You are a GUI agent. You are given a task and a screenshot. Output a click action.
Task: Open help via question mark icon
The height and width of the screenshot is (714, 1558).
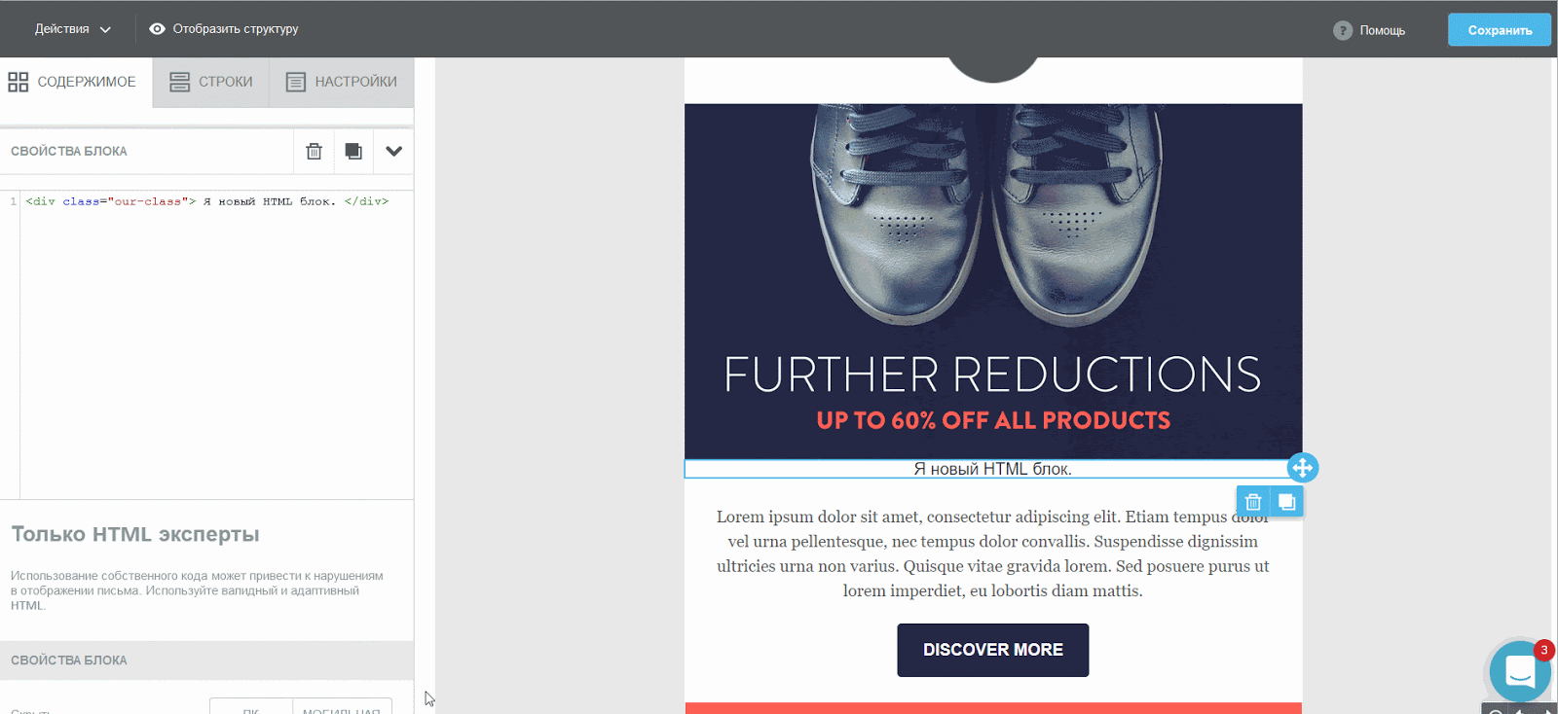(1343, 30)
